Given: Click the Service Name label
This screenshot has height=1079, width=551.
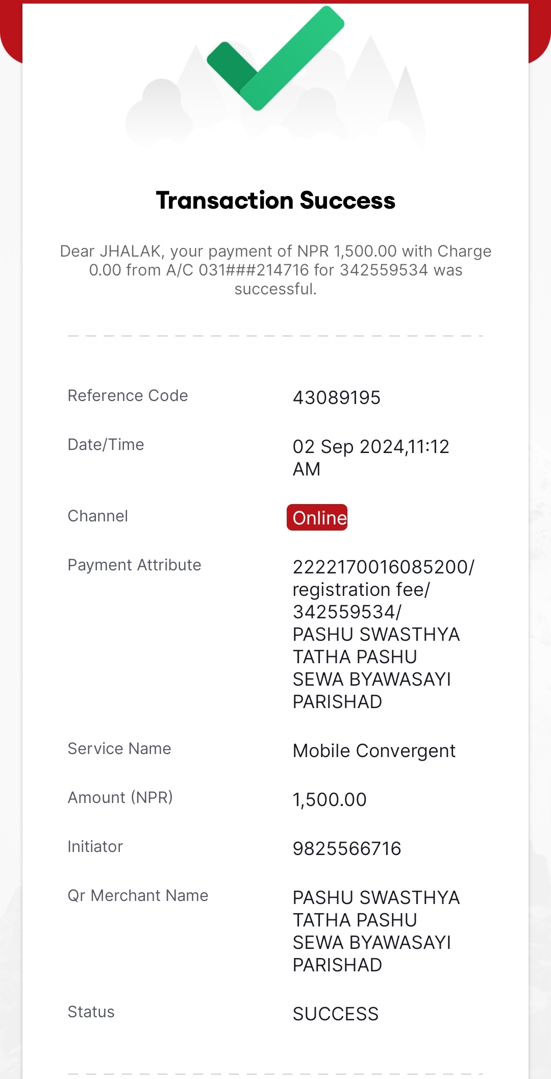Looking at the screenshot, I should (x=119, y=748).
